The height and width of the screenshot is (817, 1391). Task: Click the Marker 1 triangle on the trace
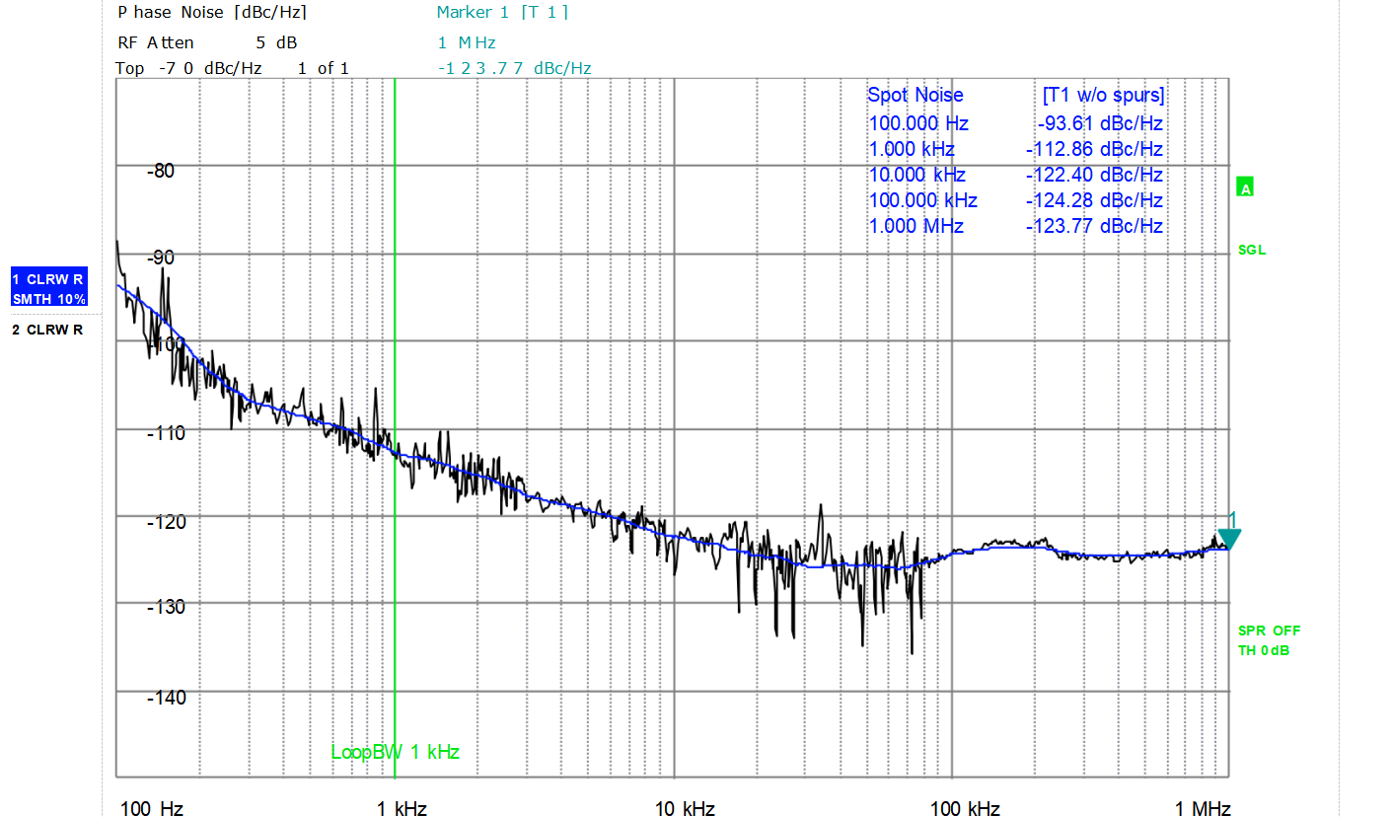pos(1229,539)
